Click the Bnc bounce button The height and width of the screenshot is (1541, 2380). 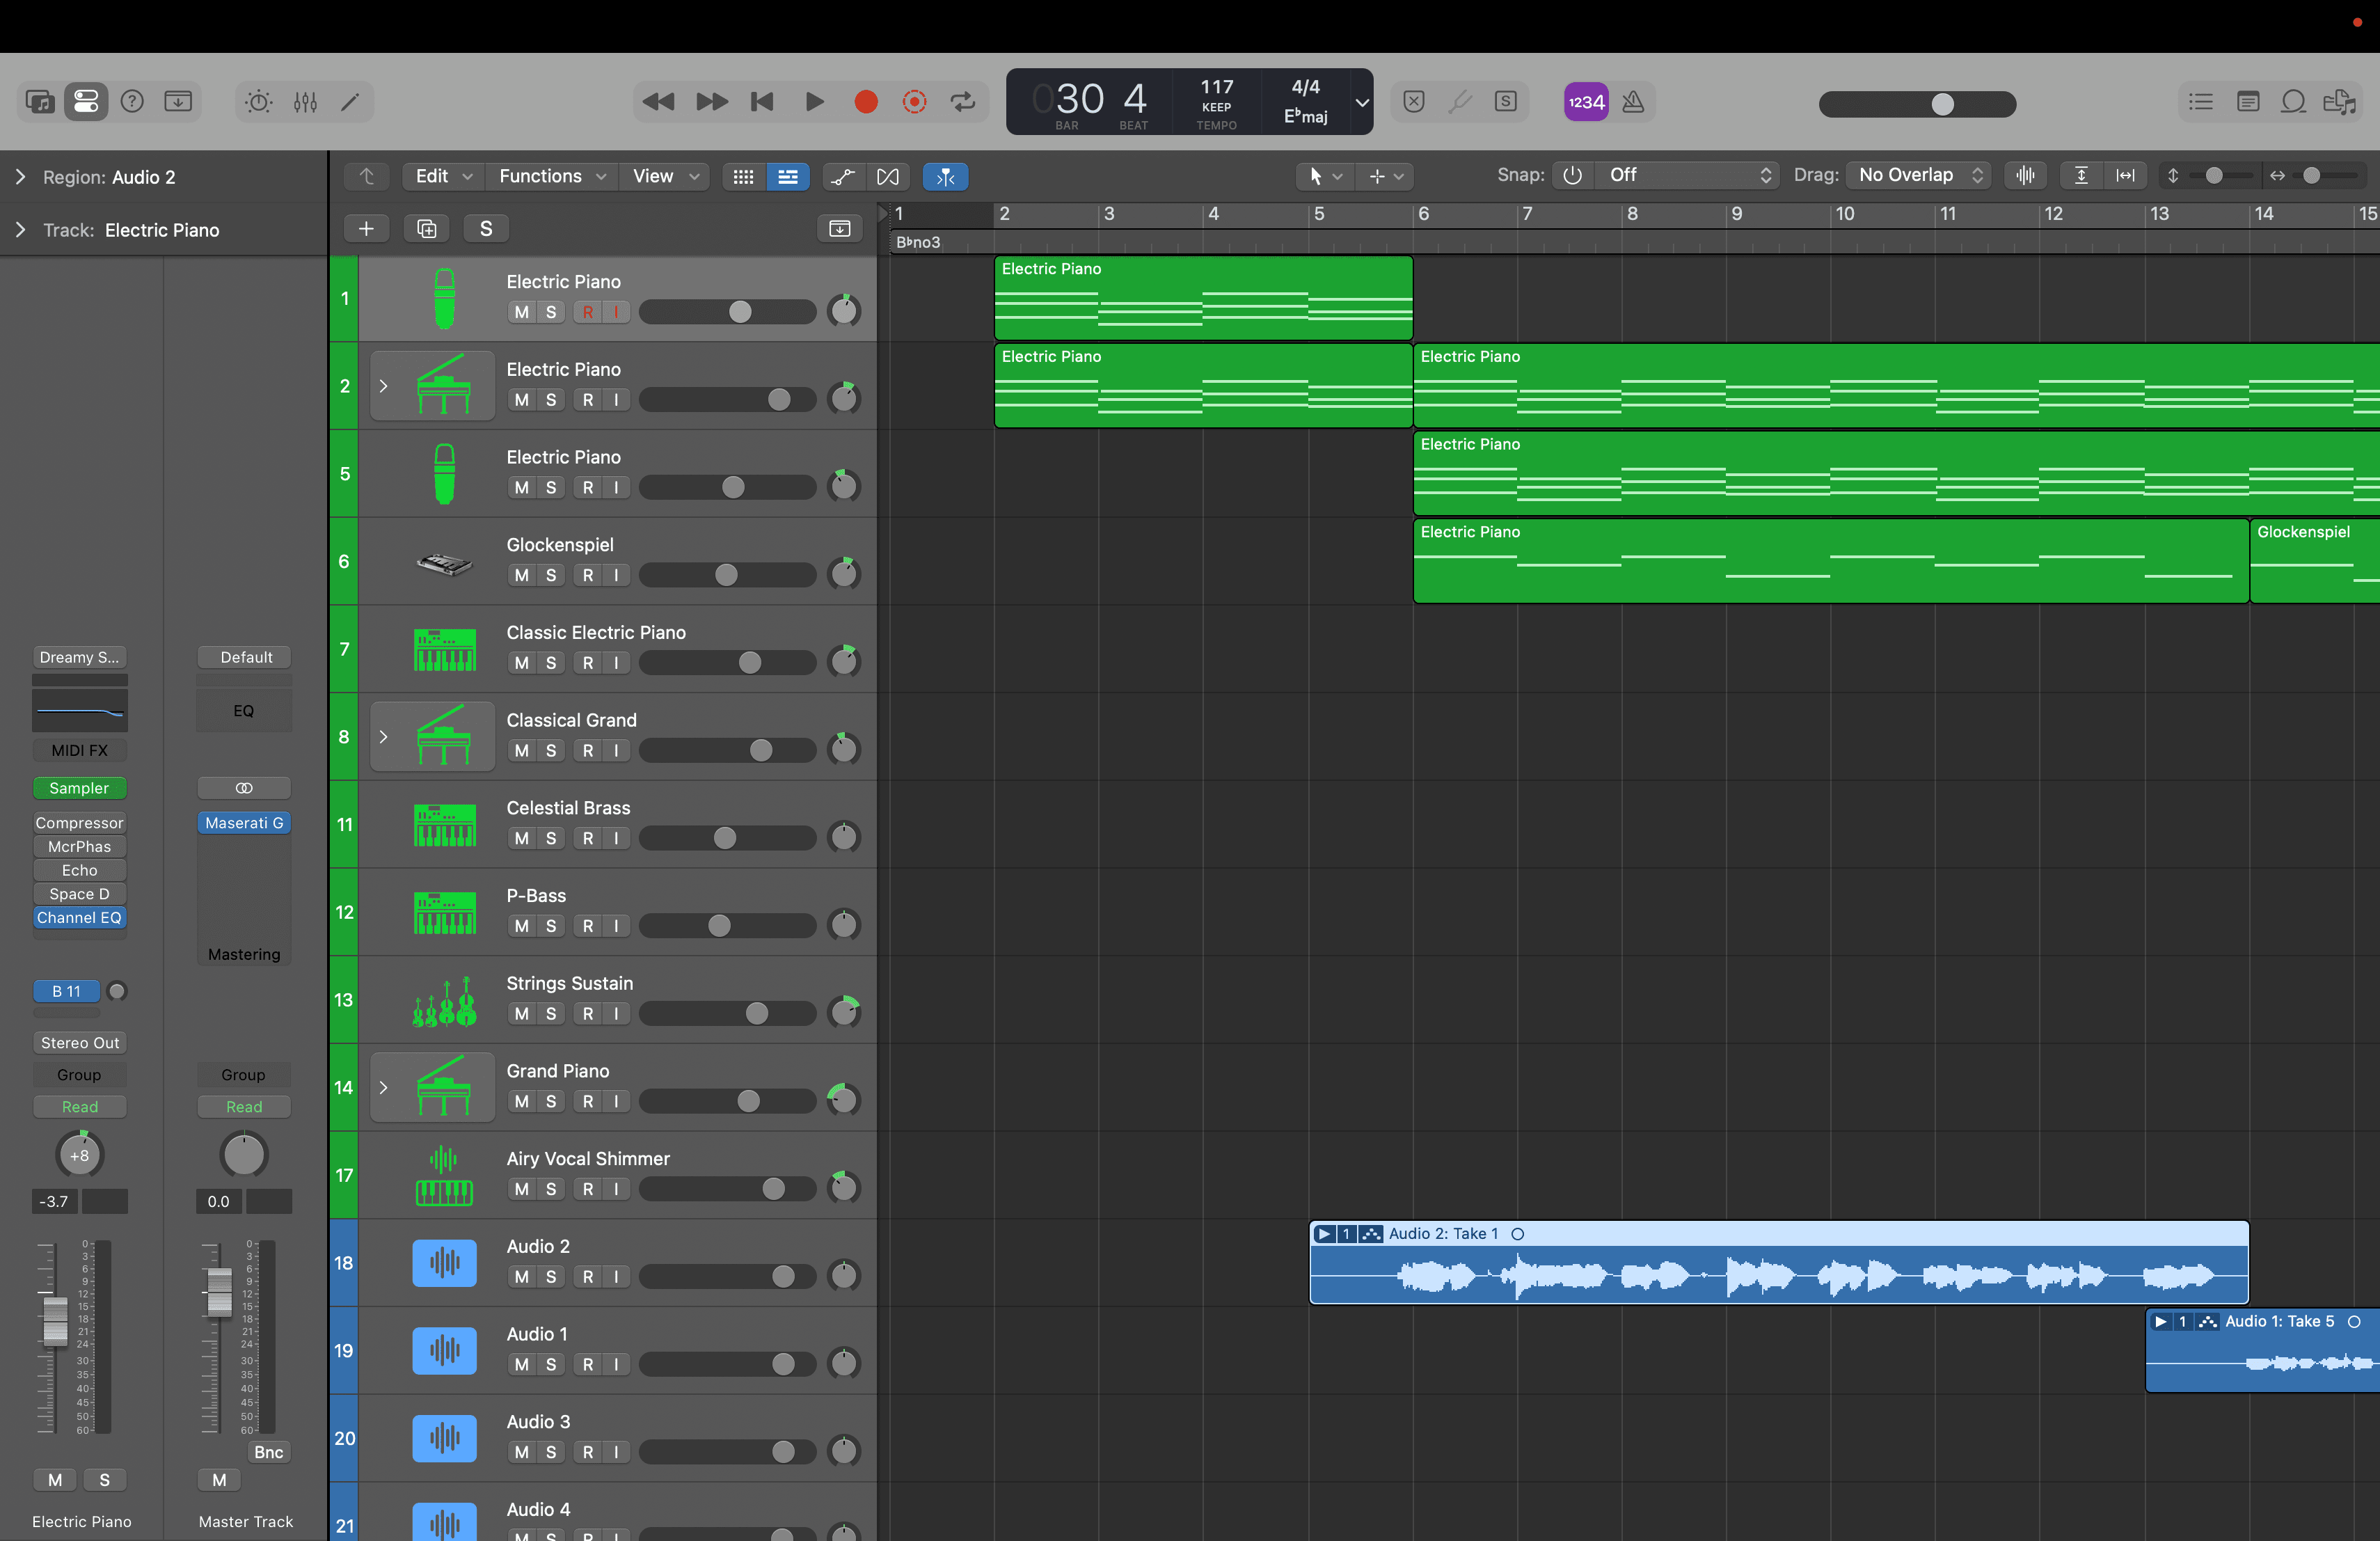pos(268,1452)
